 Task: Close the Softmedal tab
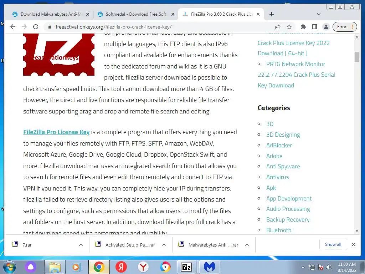tap(173, 14)
